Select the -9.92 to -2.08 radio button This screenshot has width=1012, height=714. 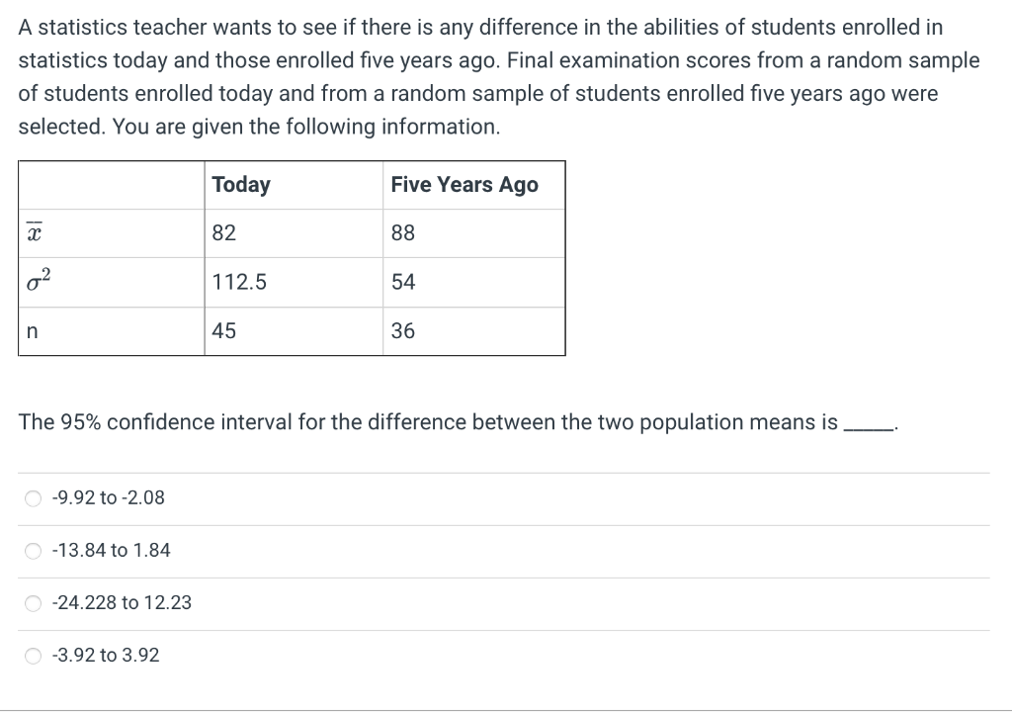pyautogui.click(x=33, y=498)
